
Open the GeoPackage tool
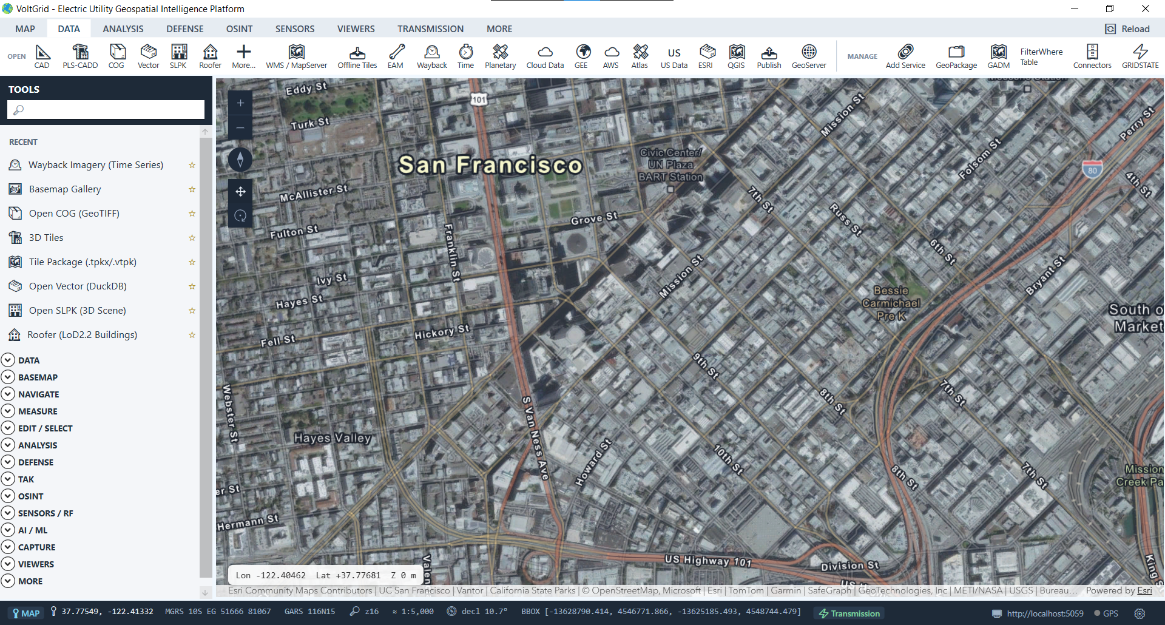pyautogui.click(x=957, y=56)
